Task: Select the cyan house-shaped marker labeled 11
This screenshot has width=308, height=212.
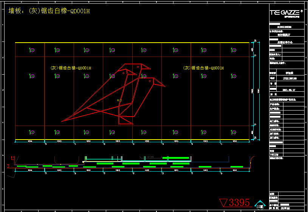Action: coord(260,206)
